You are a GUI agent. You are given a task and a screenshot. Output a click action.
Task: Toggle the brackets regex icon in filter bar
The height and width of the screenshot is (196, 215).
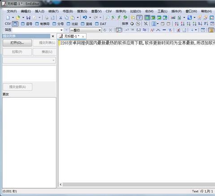click(x=138, y=30)
